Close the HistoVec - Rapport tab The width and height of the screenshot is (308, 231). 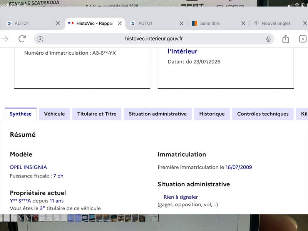pos(120,23)
